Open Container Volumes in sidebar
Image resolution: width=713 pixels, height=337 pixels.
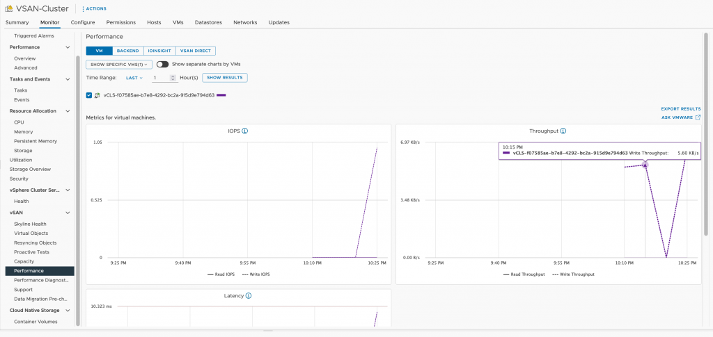tap(36, 322)
